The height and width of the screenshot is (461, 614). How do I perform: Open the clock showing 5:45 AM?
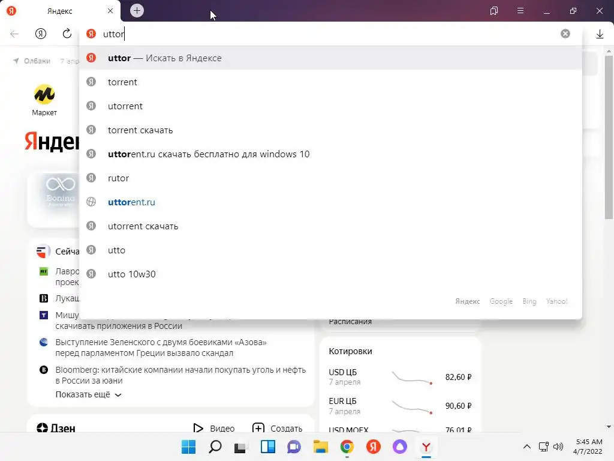click(588, 447)
